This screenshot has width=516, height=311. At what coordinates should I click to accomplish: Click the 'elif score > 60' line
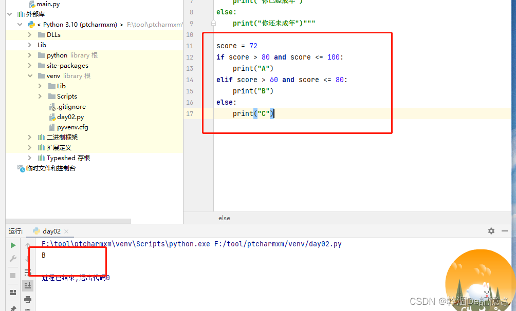tap(282, 80)
